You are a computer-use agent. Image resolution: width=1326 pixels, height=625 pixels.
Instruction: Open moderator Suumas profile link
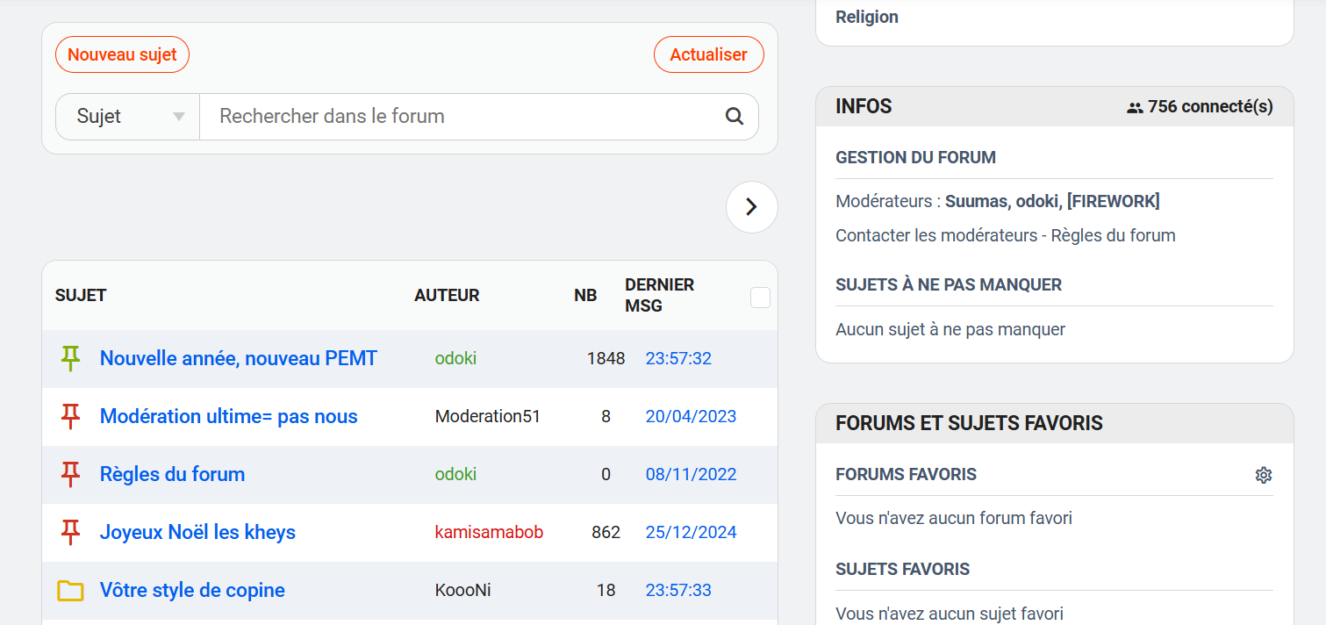click(x=975, y=201)
